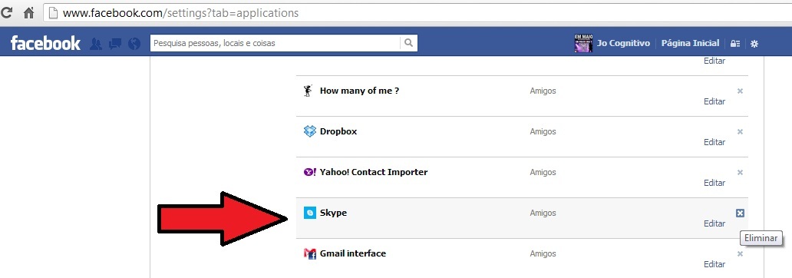Click the Skype app icon
The image size is (792, 278).
(x=309, y=213)
